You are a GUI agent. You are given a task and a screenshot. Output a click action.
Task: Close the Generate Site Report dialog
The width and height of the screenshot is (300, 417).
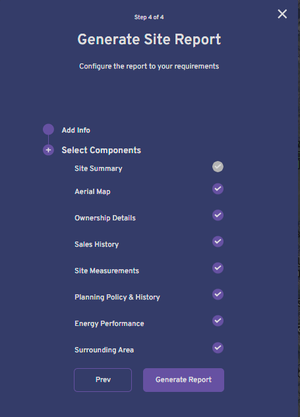(282, 14)
